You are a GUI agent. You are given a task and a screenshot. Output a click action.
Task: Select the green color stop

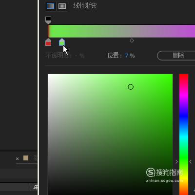[x=62, y=42]
